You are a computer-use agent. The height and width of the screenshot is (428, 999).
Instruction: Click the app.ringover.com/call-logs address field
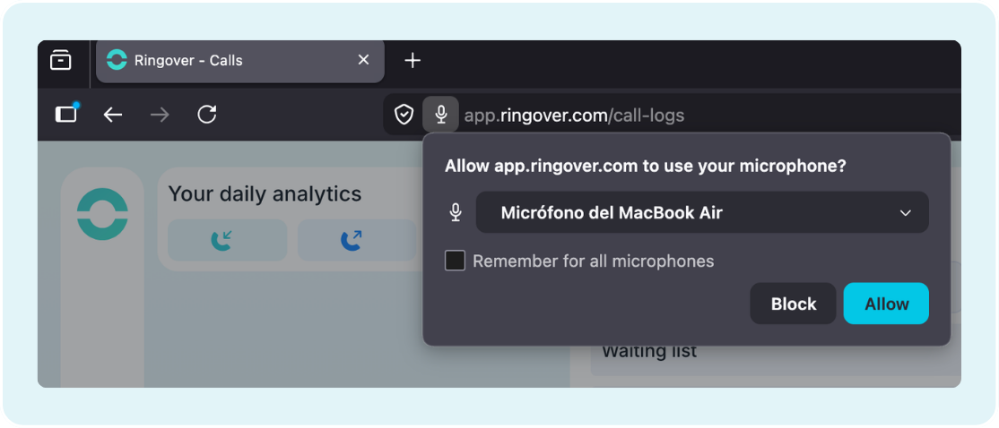click(574, 115)
